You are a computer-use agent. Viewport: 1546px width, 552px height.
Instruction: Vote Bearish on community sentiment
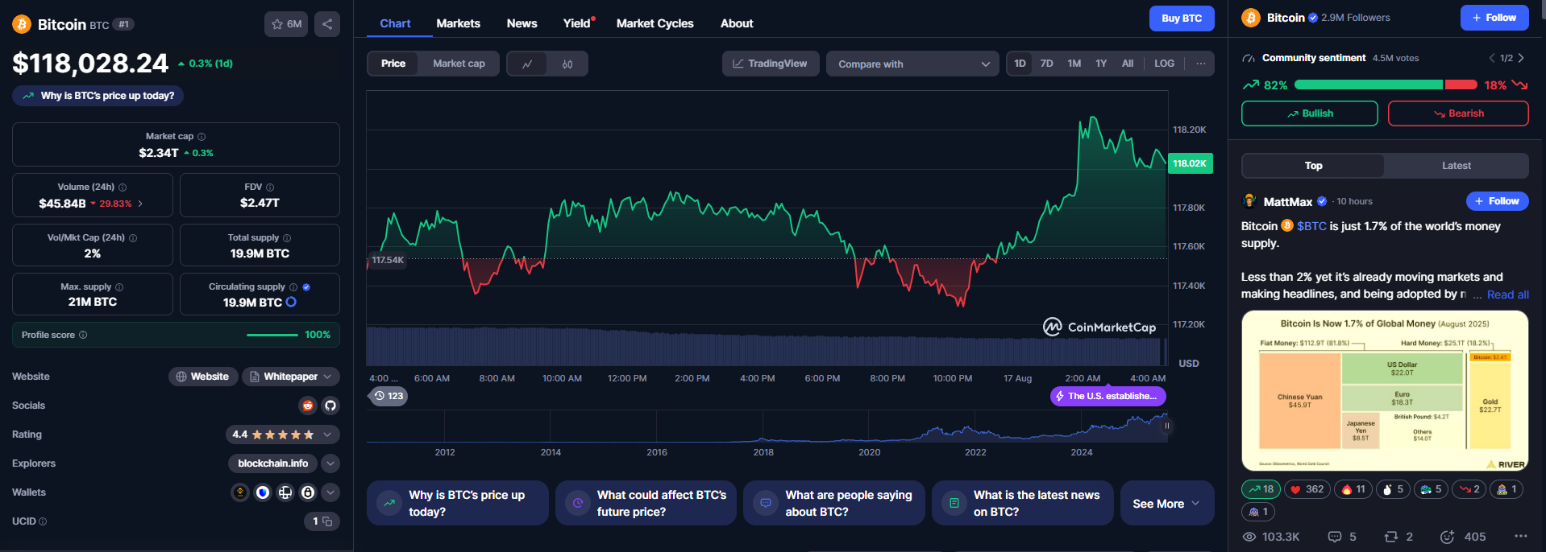(1458, 113)
